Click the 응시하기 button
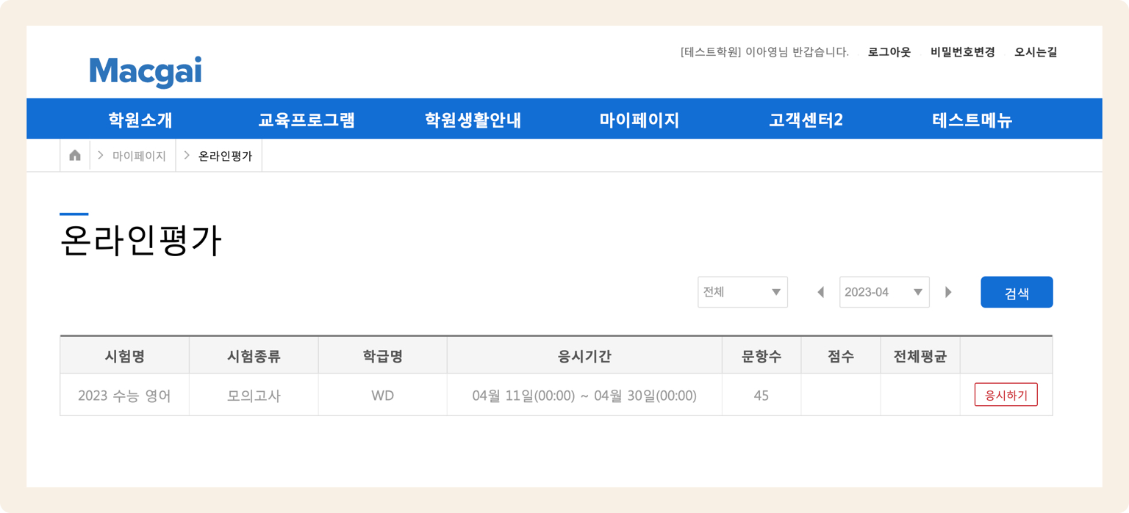This screenshot has height=513, width=1129. 1006,395
